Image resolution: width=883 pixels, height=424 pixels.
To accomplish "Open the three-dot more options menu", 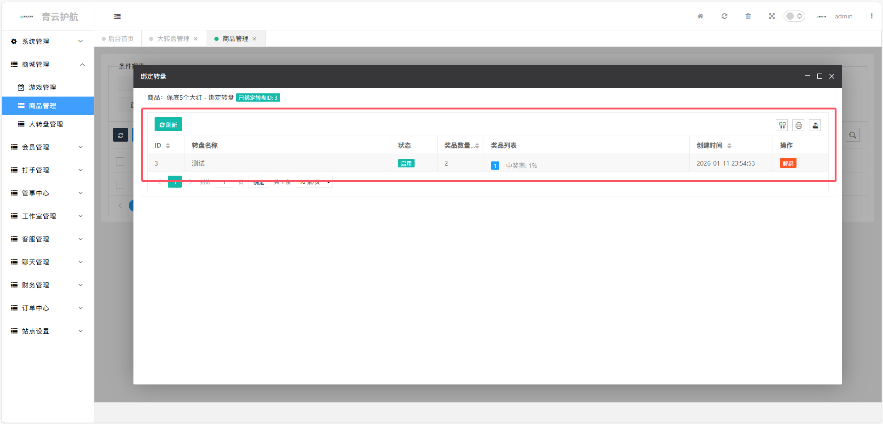I will 871,16.
